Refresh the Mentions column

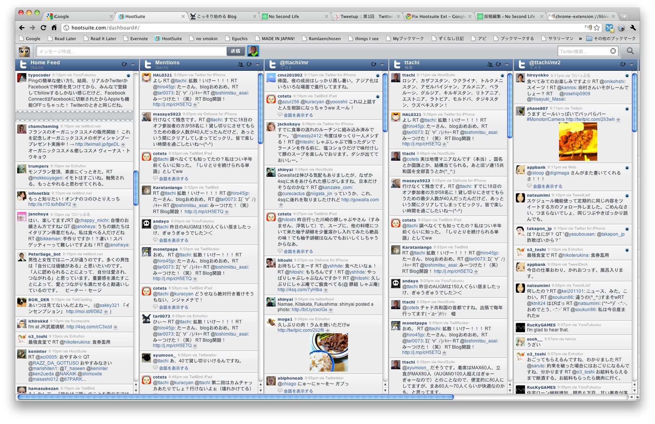249,64
